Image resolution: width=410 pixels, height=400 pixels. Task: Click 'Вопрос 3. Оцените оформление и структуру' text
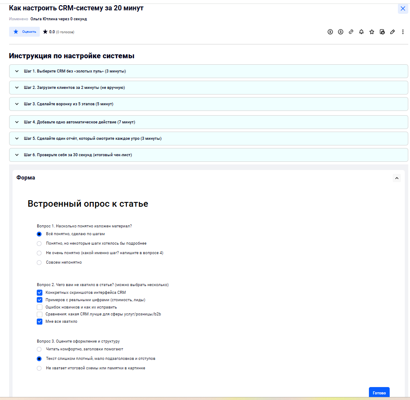pyautogui.click(x=78, y=341)
